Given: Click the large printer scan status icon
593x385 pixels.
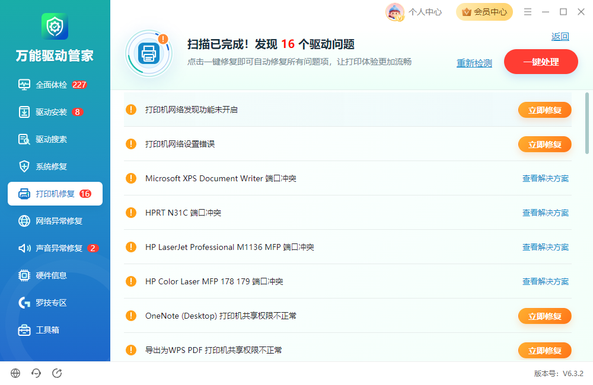Looking at the screenshot, I should point(149,53).
